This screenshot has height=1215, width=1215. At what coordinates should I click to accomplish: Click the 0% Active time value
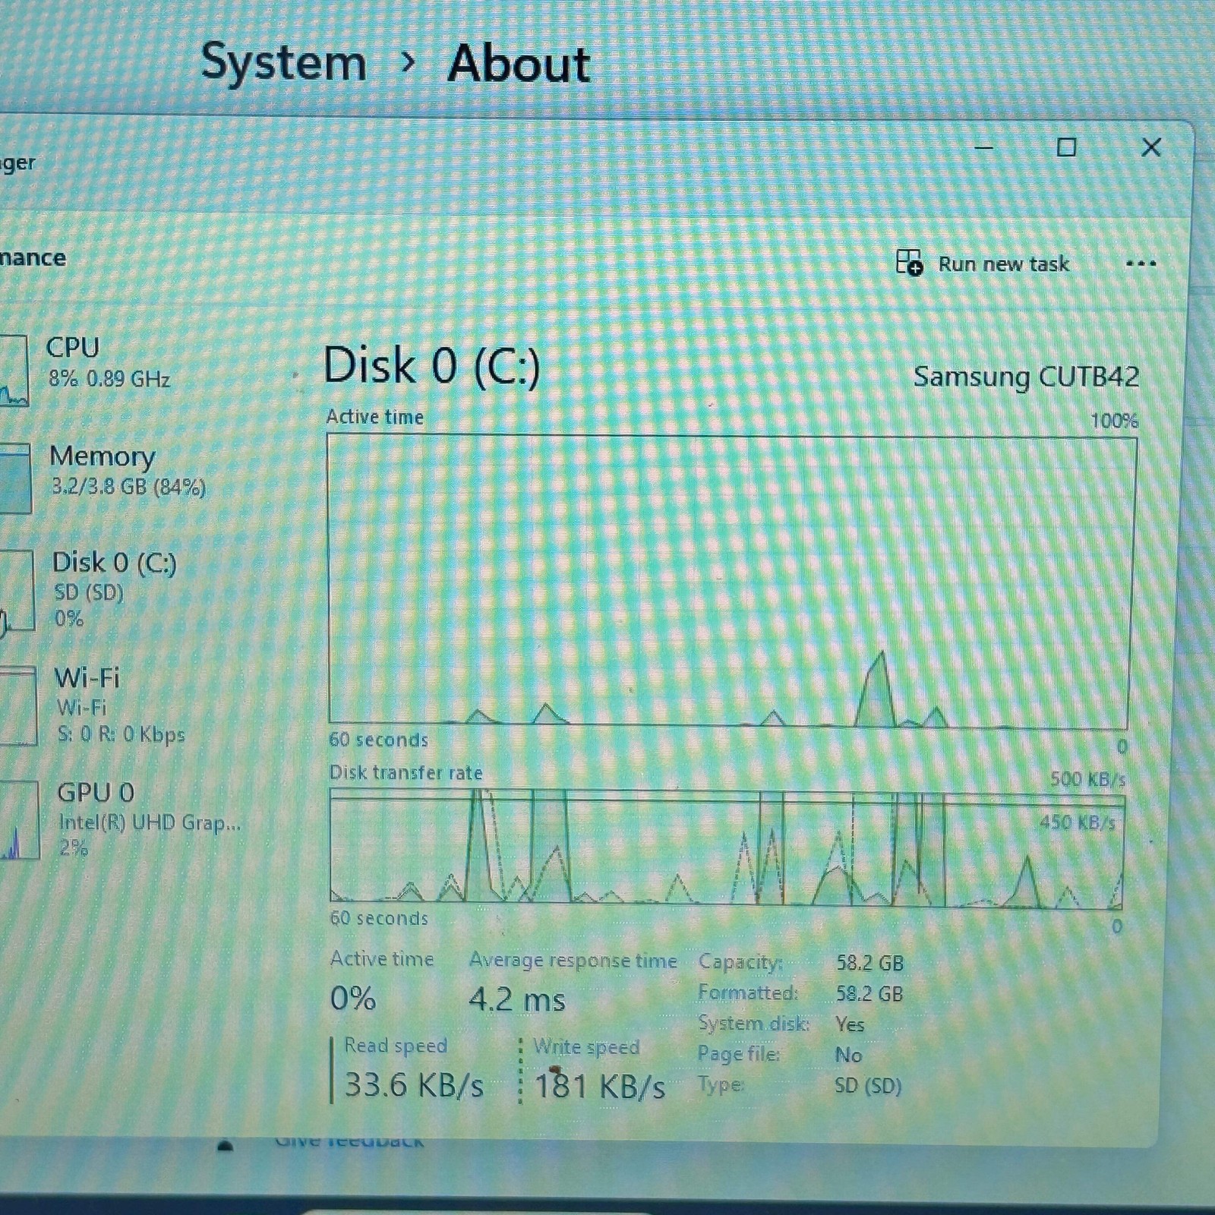[x=353, y=998]
